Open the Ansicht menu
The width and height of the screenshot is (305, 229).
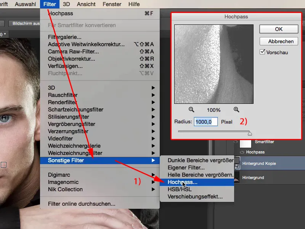[86, 4]
